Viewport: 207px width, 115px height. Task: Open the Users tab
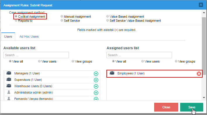pyautogui.click(x=8, y=36)
